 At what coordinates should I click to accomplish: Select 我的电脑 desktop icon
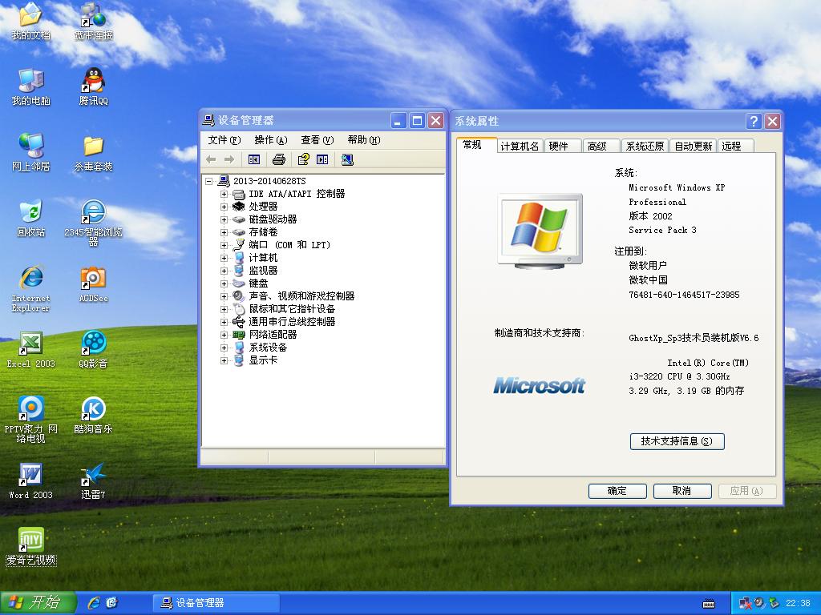coord(31,86)
